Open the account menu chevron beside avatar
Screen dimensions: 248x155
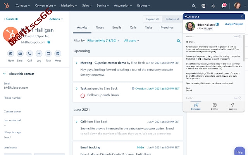click(245, 6)
